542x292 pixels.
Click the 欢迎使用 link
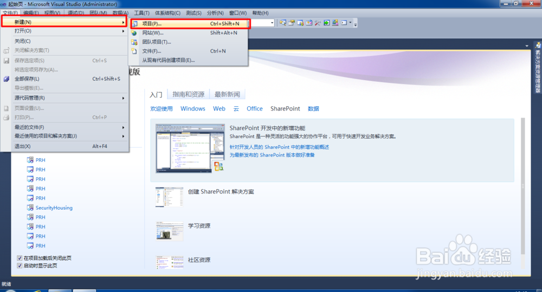pos(162,108)
